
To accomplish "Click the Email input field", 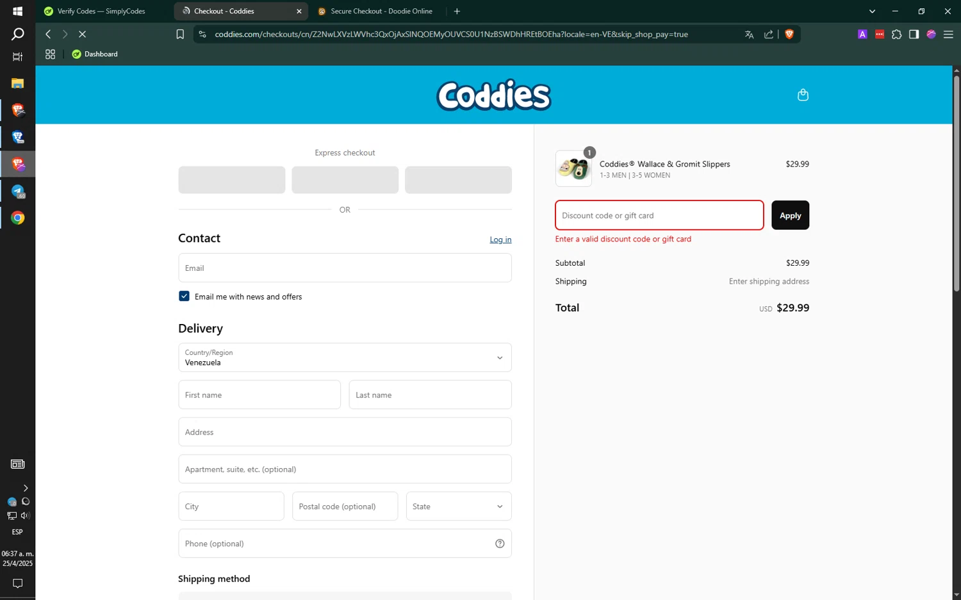I will click(345, 268).
